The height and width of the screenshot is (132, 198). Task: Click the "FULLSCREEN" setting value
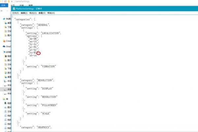point(49,105)
